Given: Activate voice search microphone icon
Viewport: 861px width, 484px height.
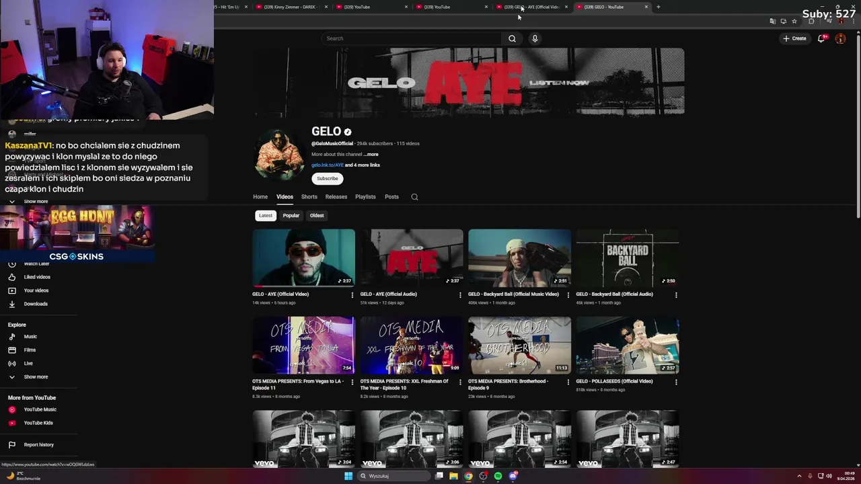Looking at the screenshot, I should pos(535,38).
